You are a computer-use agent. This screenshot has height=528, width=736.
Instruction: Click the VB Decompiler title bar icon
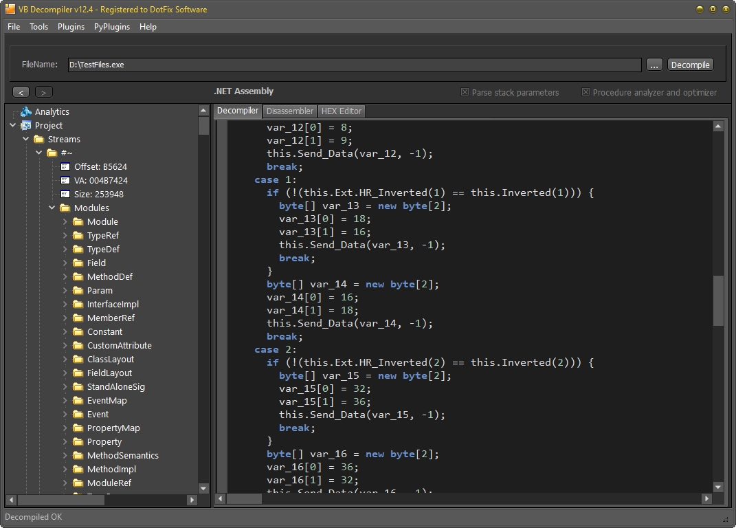[10, 9]
